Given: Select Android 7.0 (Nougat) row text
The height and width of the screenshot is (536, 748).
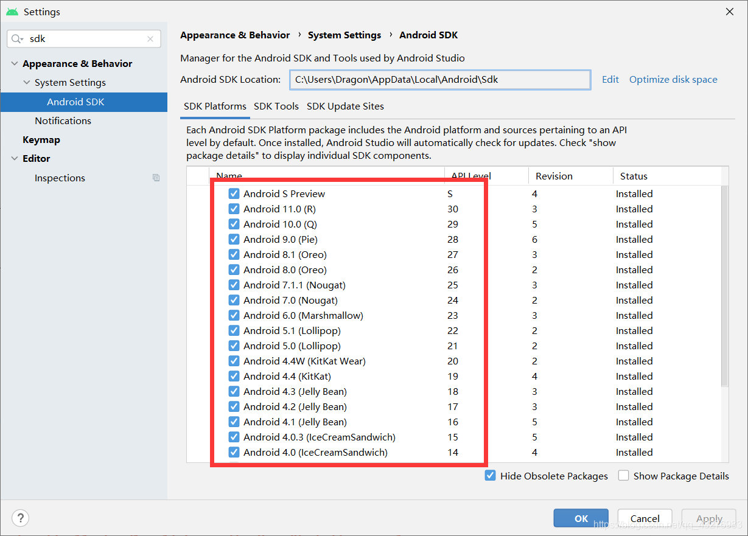Looking at the screenshot, I should (x=290, y=300).
